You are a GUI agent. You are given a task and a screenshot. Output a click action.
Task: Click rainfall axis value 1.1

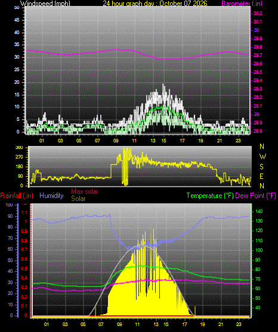coord(24,212)
